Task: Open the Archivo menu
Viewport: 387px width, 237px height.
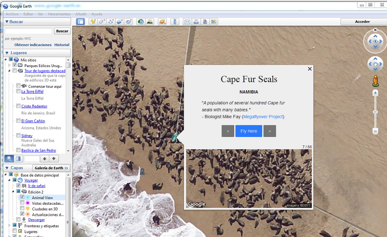Action: [12, 14]
